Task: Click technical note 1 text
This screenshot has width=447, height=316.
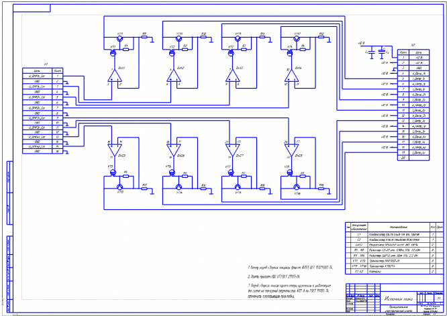Action: pos(291,268)
